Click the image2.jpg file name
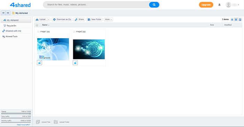 [x=81, y=32]
